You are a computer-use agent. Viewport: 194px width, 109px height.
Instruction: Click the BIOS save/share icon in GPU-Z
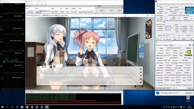pos(185,58)
